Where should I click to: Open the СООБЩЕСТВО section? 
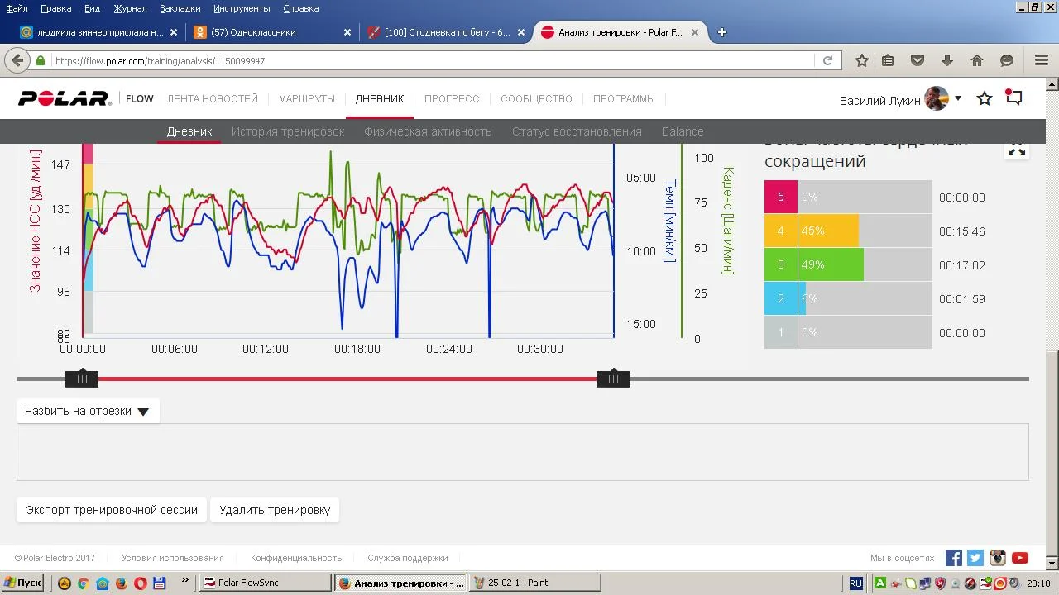coord(536,98)
